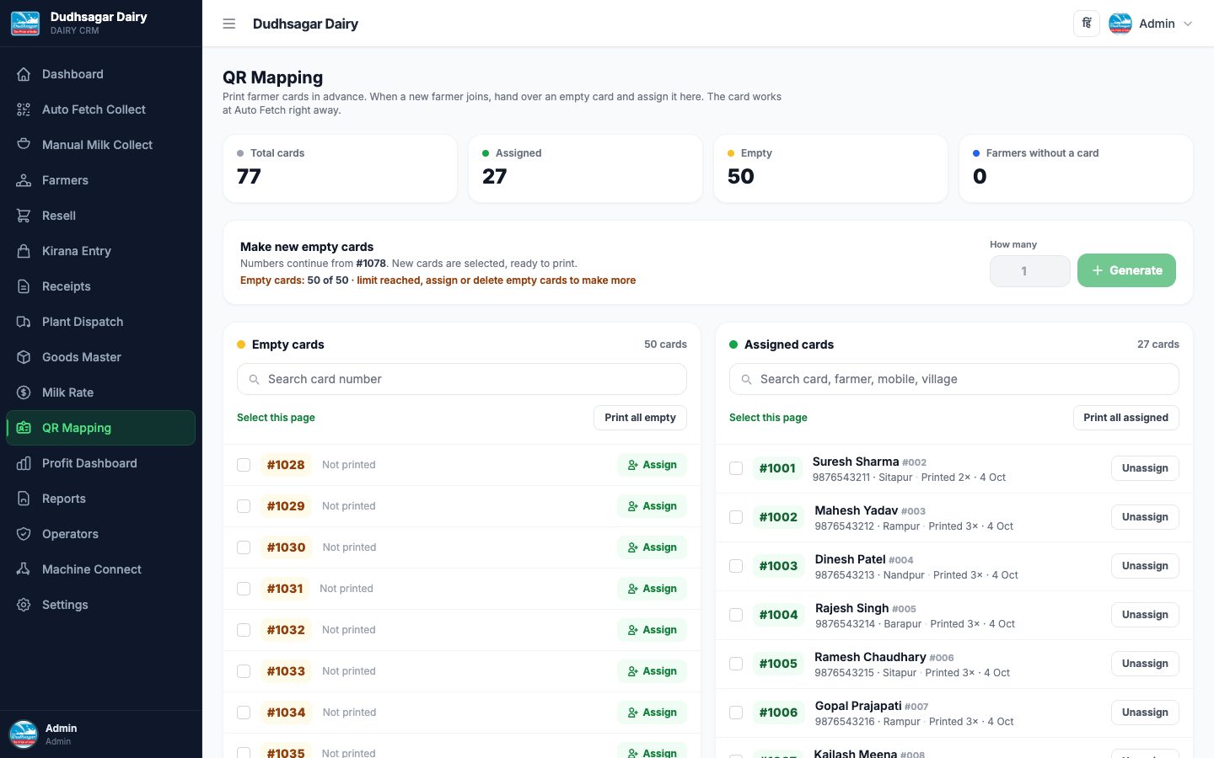Click Dudhsagar Dairy logo in sidebar header

(25, 23)
